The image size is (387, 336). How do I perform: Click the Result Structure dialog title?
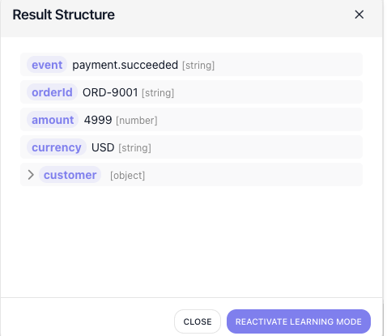coord(64,15)
